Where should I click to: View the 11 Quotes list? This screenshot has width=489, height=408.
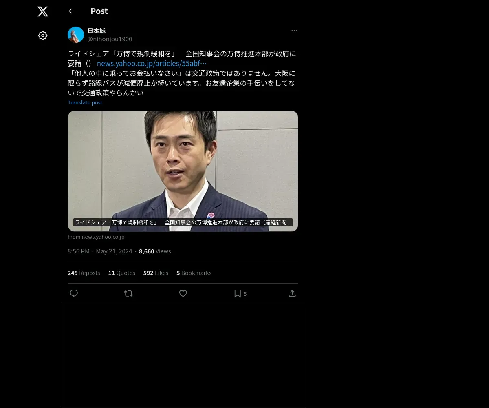point(121,273)
